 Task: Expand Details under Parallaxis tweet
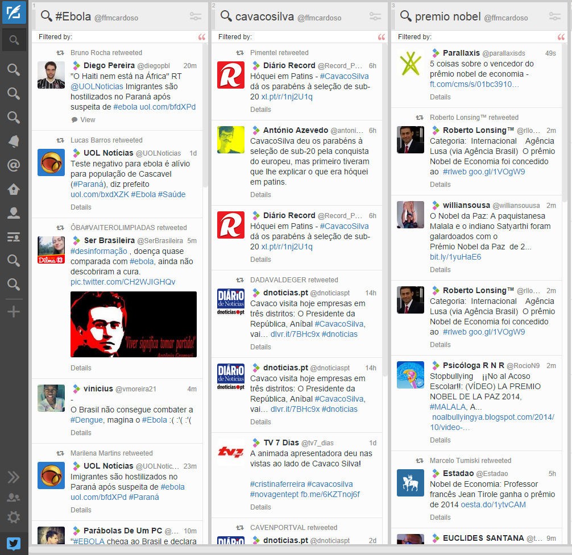pyautogui.click(x=440, y=97)
